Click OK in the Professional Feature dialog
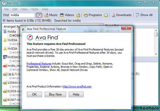160x111 pixels. 35,94
